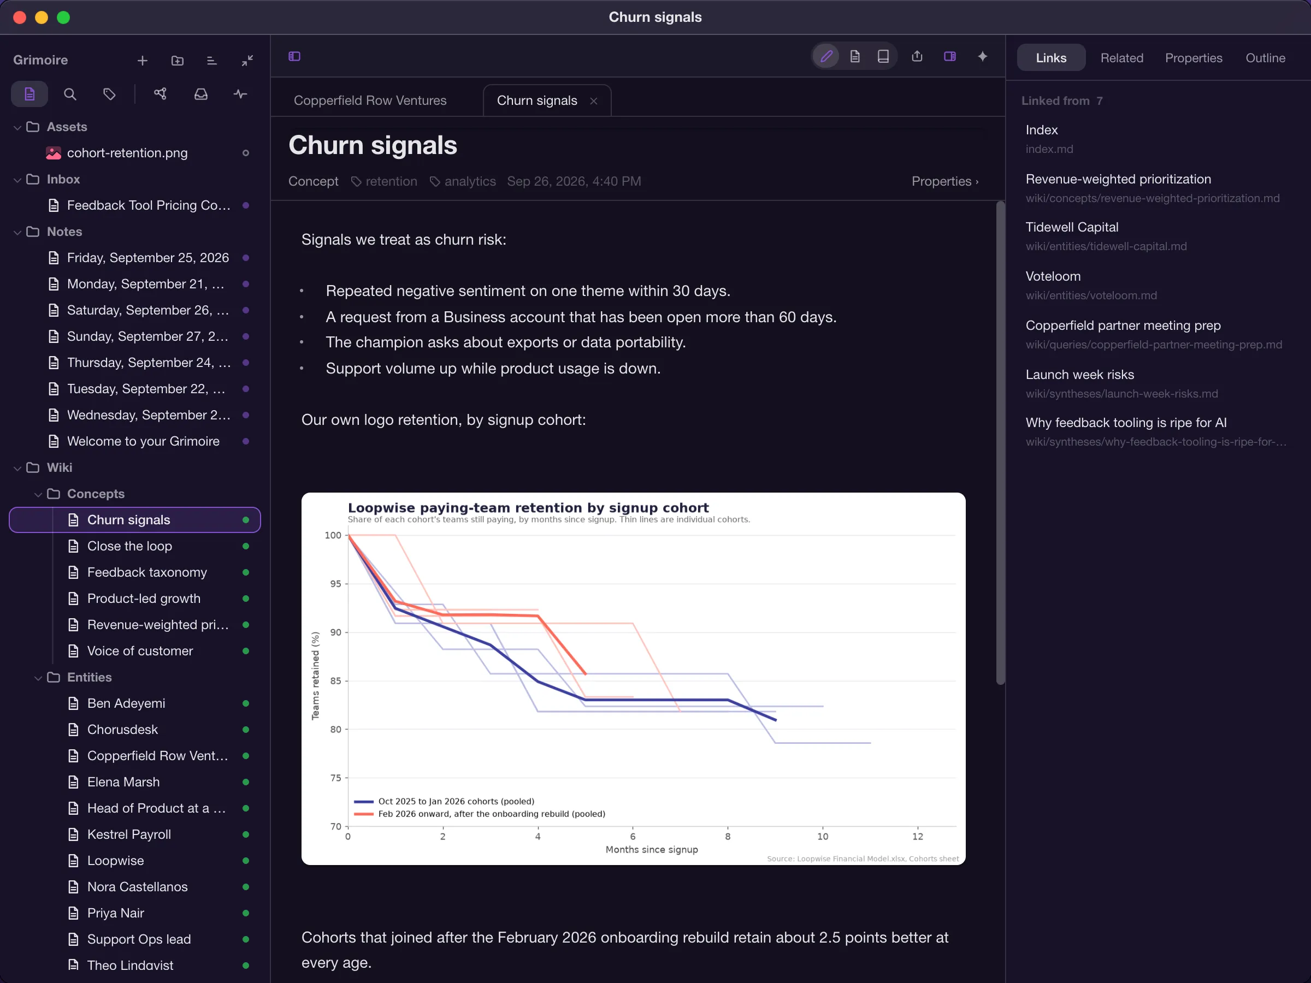This screenshot has height=983, width=1311.
Task: Open the Related panel tab
Action: 1121,58
